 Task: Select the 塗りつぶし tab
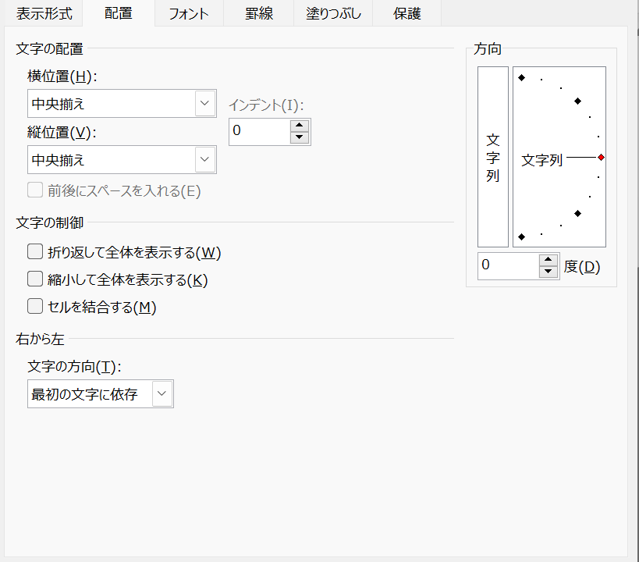pos(333,13)
